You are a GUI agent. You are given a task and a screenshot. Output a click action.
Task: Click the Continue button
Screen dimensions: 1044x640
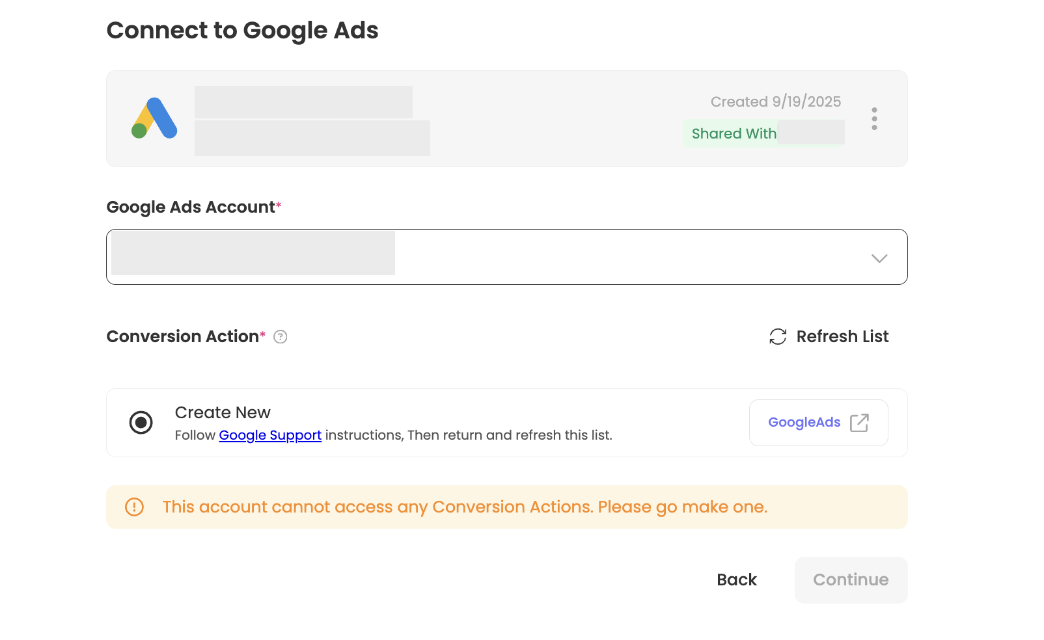pyautogui.click(x=850, y=580)
